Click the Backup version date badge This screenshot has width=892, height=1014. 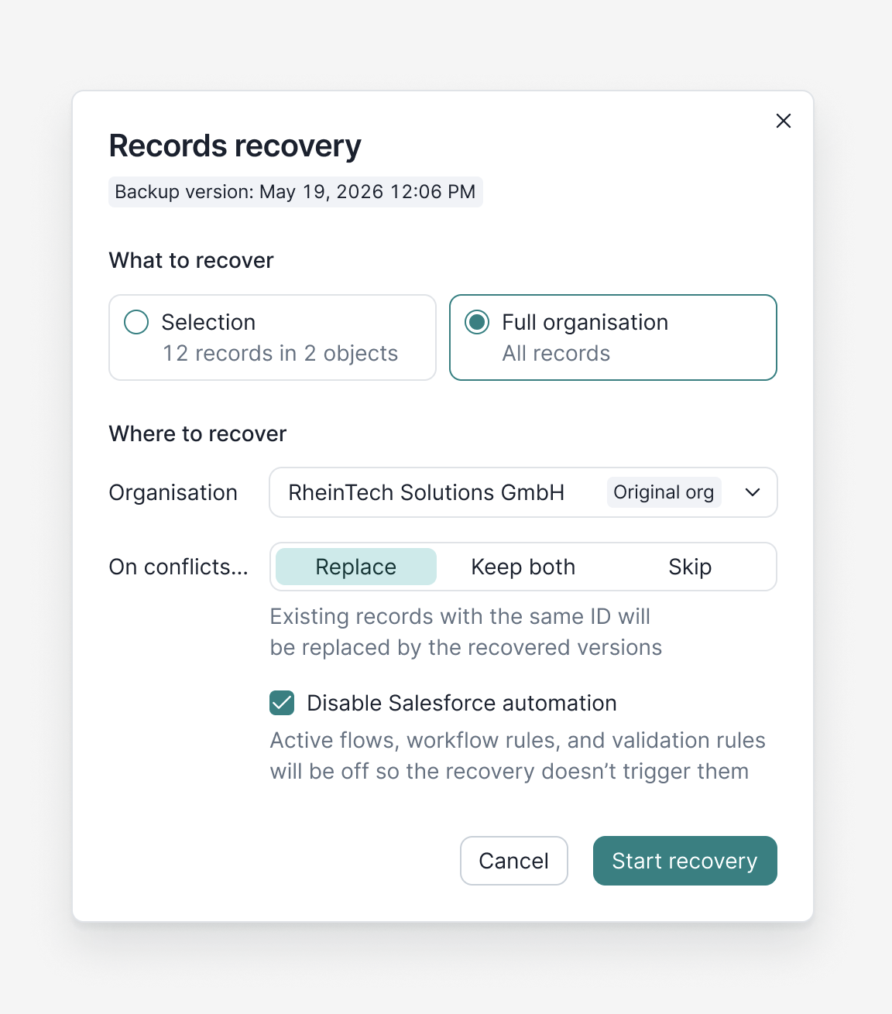[296, 192]
